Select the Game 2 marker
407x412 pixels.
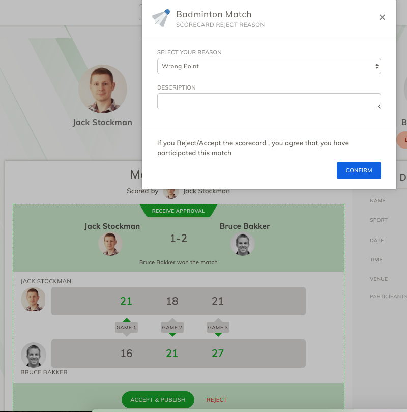coord(172,327)
